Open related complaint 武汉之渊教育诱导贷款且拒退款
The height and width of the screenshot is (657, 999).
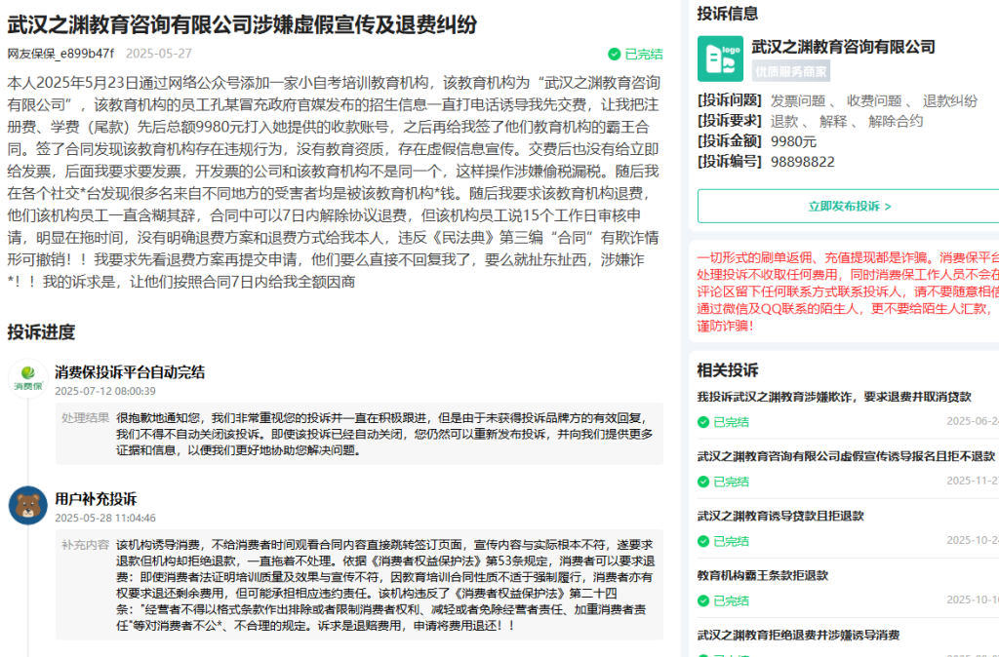click(780, 516)
